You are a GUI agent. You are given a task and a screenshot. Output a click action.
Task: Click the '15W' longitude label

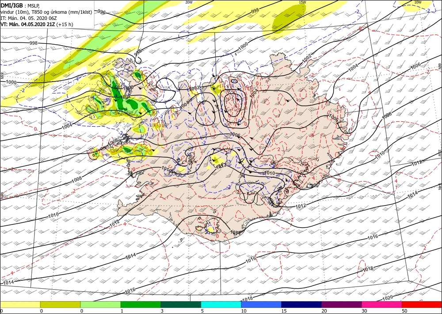302,2
